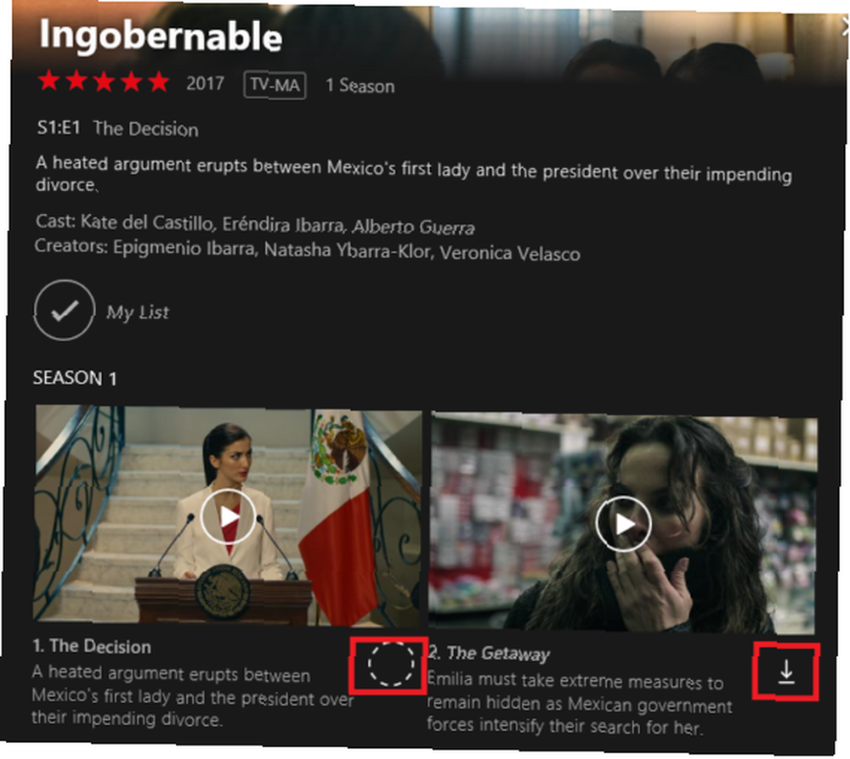This screenshot has height=759, width=850.
Task: Click the TV-MA rating badge
Action: click(275, 86)
